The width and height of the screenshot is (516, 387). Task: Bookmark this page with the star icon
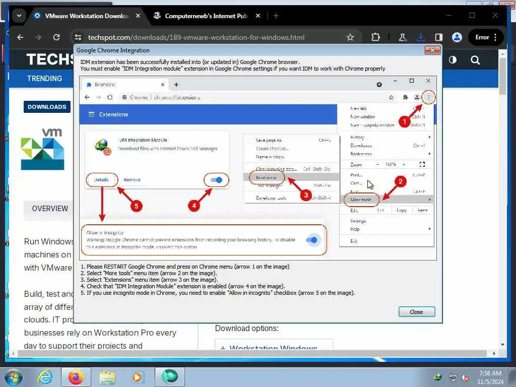click(x=350, y=37)
